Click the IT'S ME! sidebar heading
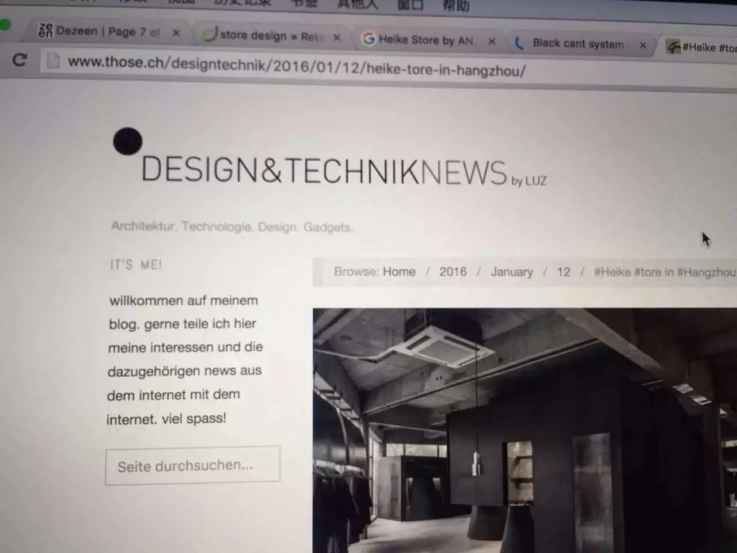 tap(136, 264)
